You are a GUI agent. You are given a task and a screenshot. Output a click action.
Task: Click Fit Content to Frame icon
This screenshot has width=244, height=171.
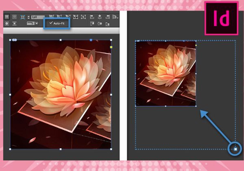[x=68, y=16]
